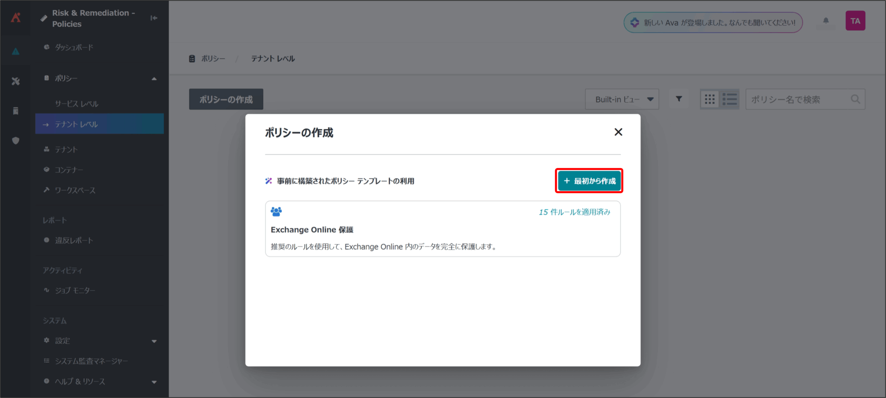This screenshot has height=398, width=886.
Task: Click the shield icon in left rail
Action: 16,141
